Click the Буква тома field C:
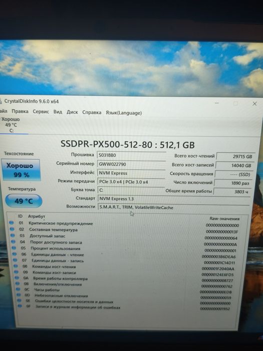Screen dimensions: 263x351 point(131,190)
